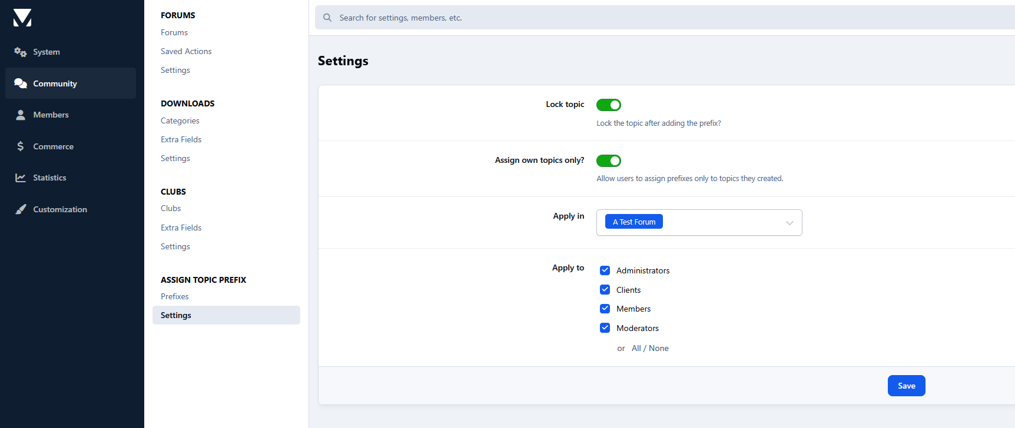Viewport: 1015px width, 428px height.
Task: Open Categories under Downloads
Action: click(180, 121)
